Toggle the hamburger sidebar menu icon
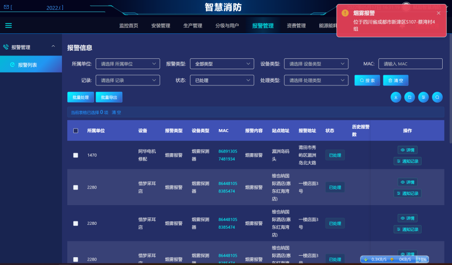Image resolution: width=452 pixels, height=265 pixels. [9, 26]
